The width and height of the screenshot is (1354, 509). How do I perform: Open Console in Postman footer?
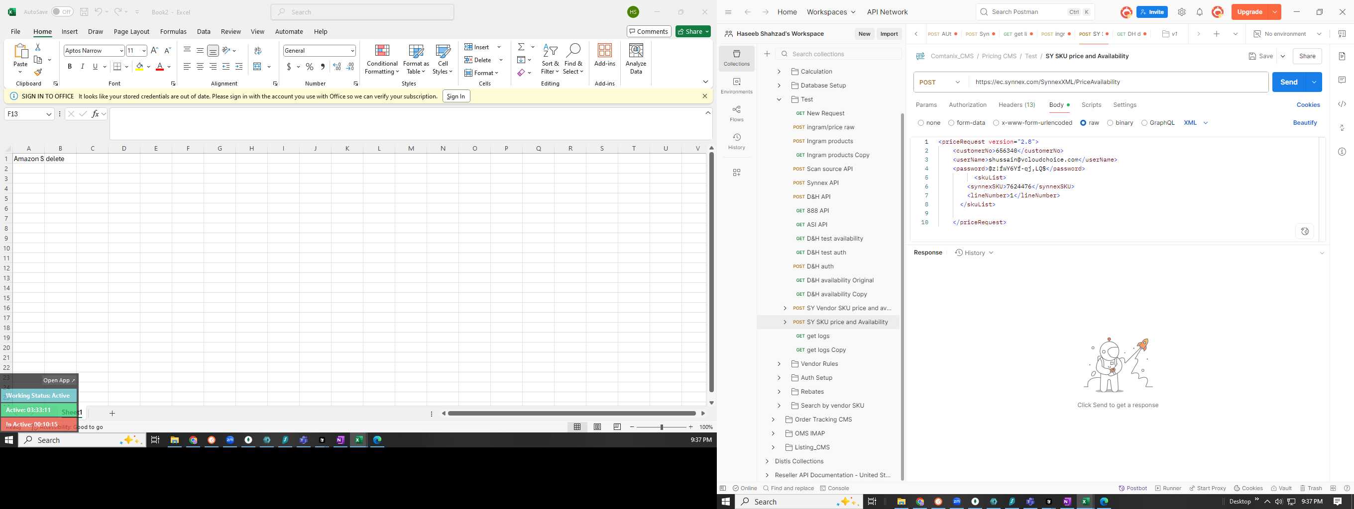click(x=835, y=488)
